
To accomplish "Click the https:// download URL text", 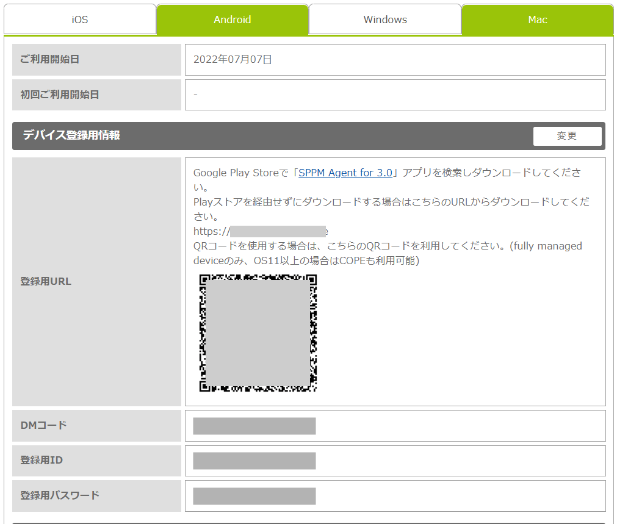I will click(x=261, y=231).
